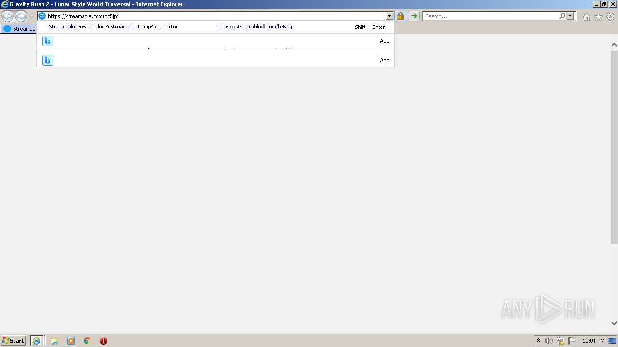
Task: Click Show desktop button at taskbar end
Action: coord(613,341)
